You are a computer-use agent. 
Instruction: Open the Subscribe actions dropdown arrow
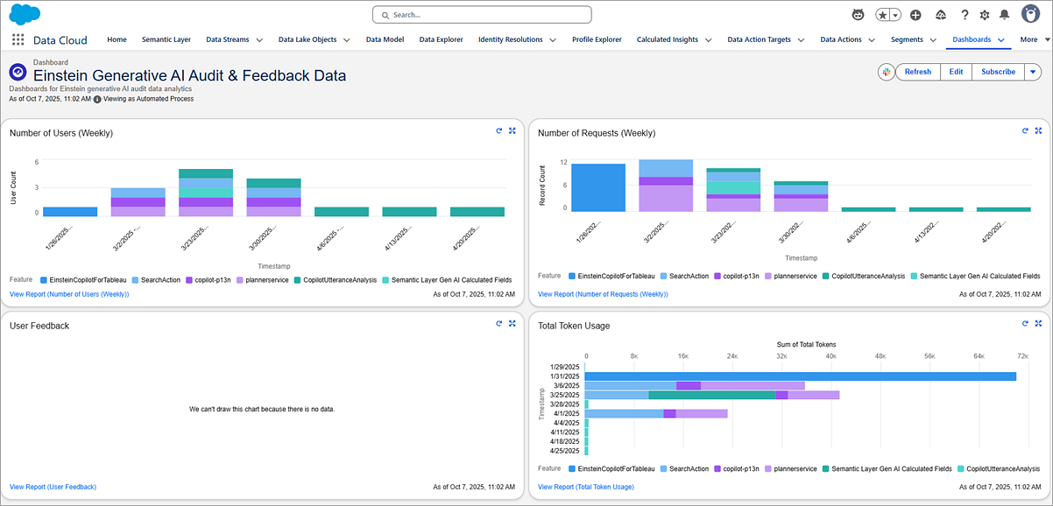[1032, 72]
